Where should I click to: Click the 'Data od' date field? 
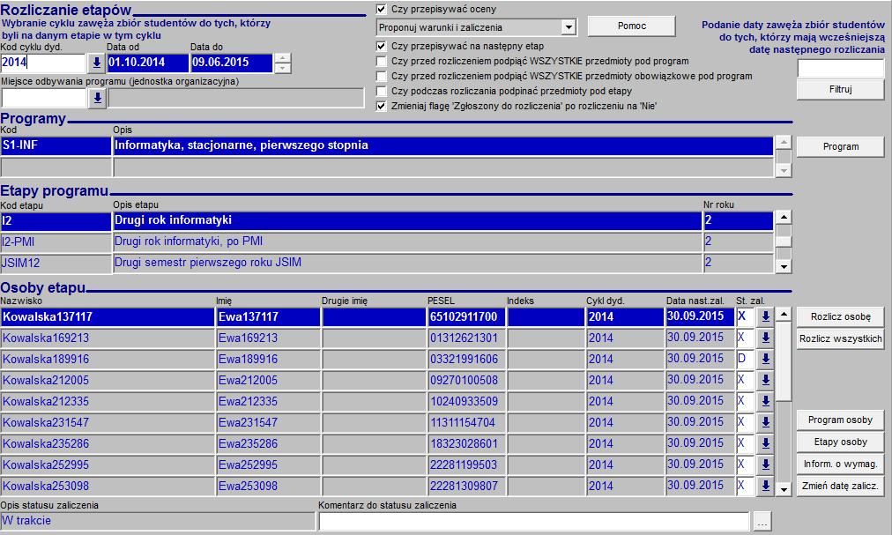click(148, 63)
